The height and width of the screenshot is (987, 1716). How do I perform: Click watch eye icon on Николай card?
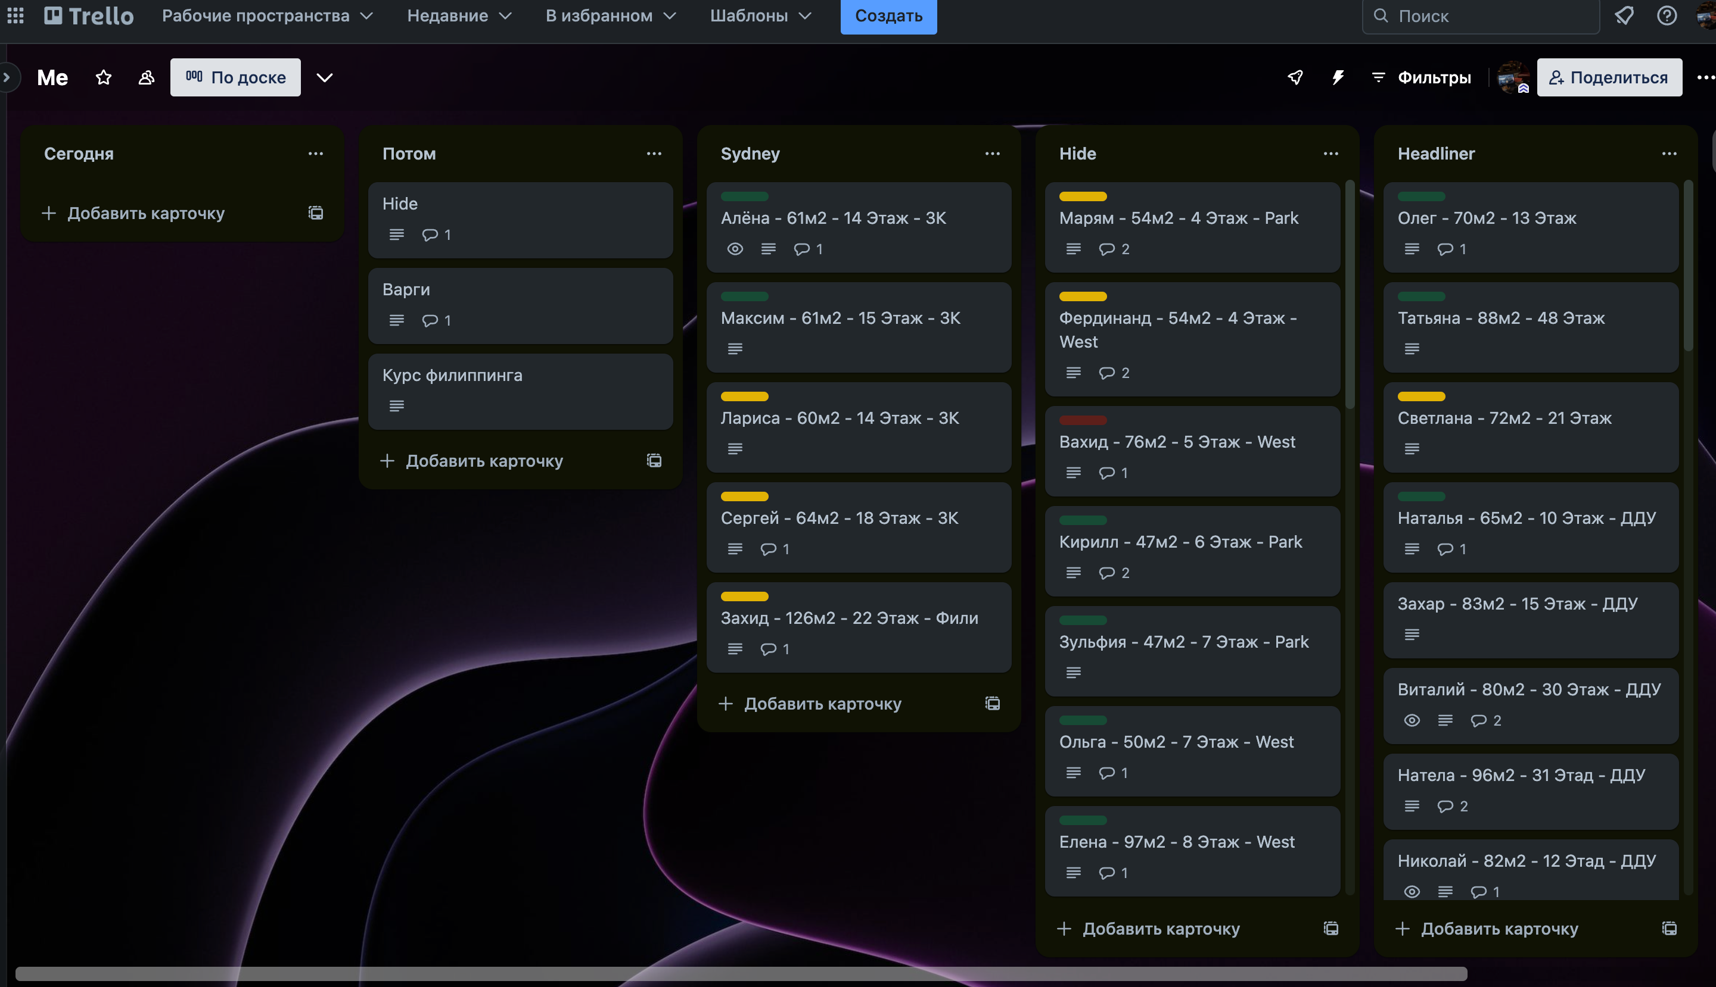[1412, 892]
